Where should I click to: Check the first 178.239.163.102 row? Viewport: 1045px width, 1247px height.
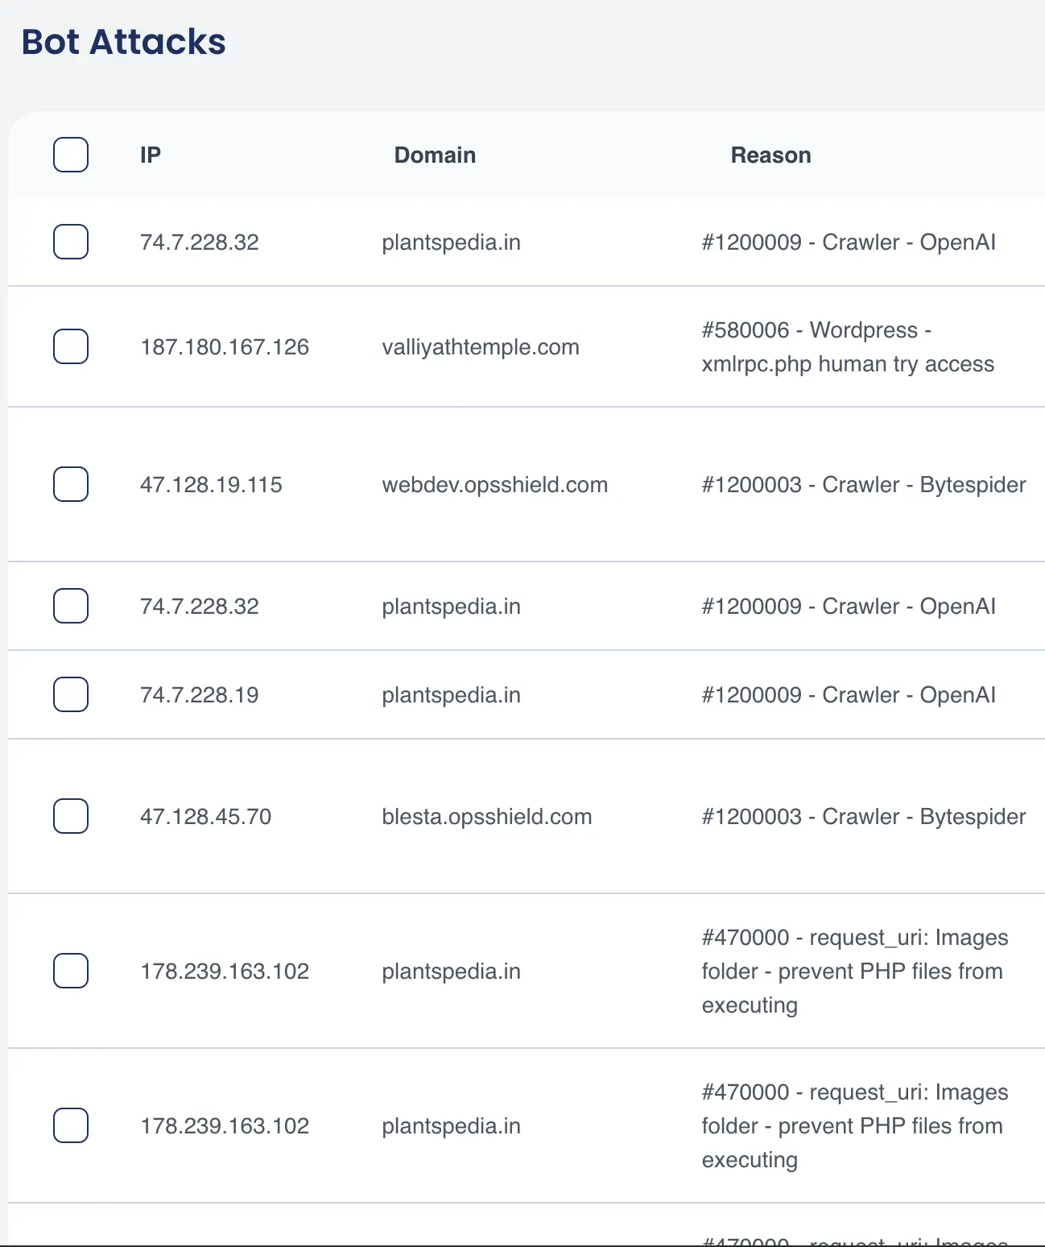point(70,971)
